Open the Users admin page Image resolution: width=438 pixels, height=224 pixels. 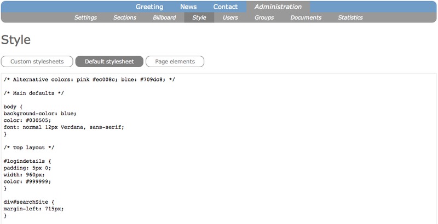coord(230,17)
